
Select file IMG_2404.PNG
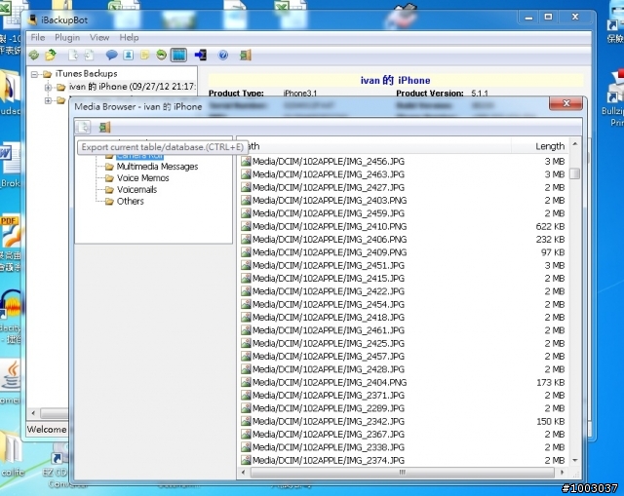click(x=330, y=382)
